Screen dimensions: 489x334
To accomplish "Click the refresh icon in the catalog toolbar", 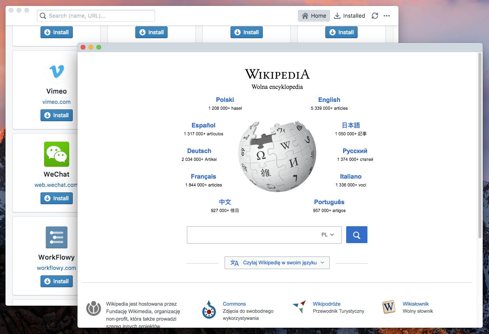I will pyautogui.click(x=375, y=16).
